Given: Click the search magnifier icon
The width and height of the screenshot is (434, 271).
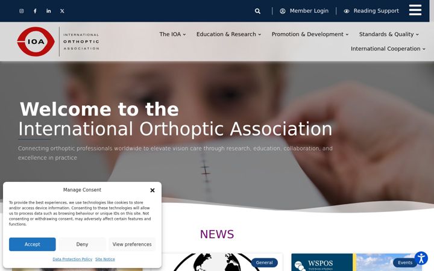Looking at the screenshot, I should click(257, 11).
